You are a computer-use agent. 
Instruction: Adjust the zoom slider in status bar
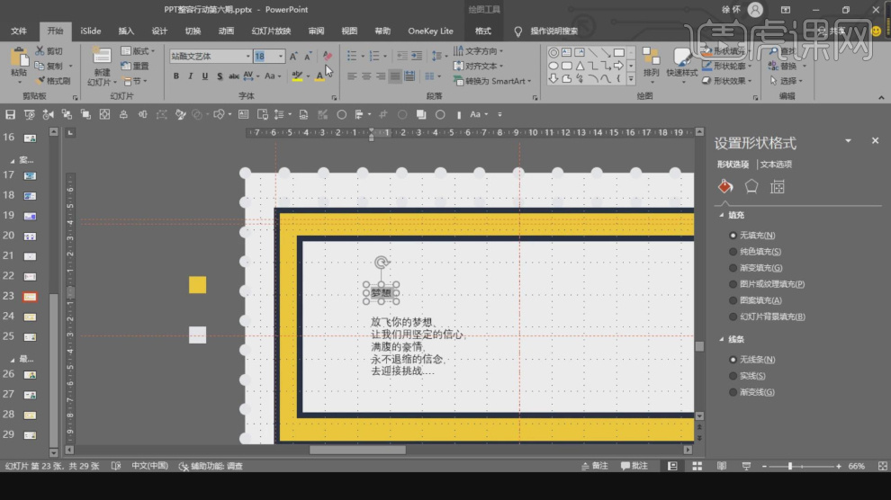click(791, 466)
